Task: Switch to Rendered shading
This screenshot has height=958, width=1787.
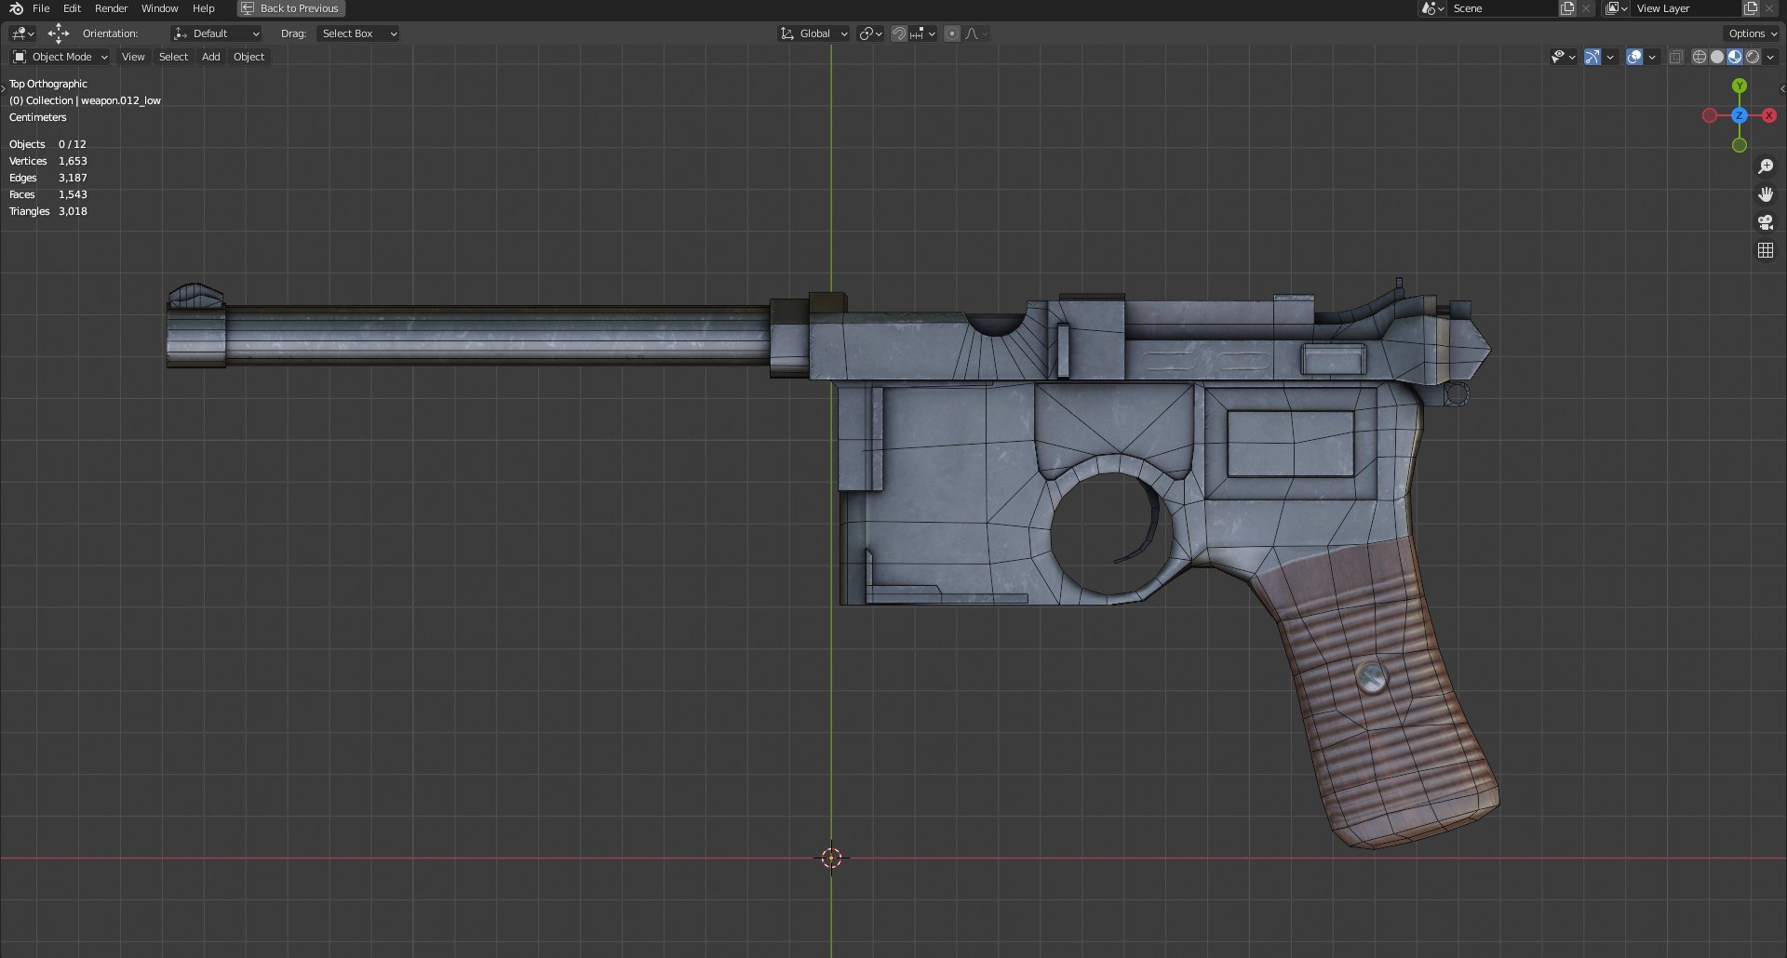Action: [x=1753, y=57]
